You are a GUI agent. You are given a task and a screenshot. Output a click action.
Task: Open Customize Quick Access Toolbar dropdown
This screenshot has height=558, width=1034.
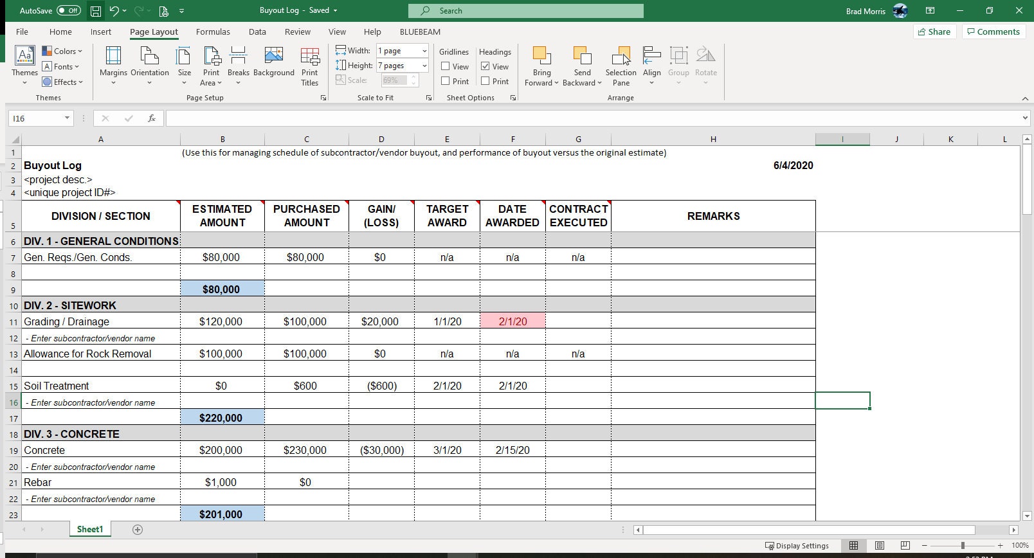pyautogui.click(x=182, y=11)
